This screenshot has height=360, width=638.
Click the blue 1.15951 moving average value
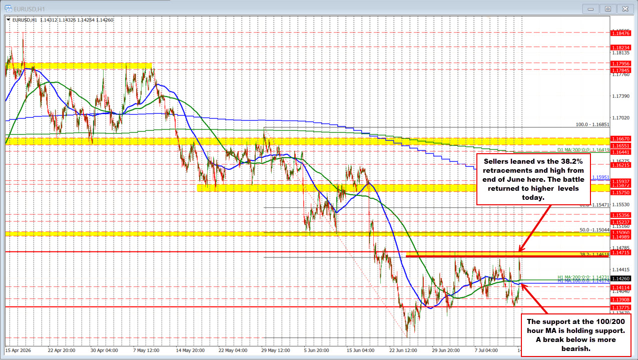coord(600,177)
